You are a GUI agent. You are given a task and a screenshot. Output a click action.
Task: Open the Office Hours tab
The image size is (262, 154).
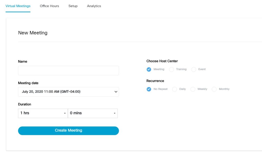click(x=49, y=6)
